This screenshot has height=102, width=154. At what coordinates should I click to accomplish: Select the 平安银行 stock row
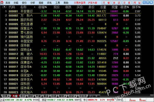pos(71,11)
